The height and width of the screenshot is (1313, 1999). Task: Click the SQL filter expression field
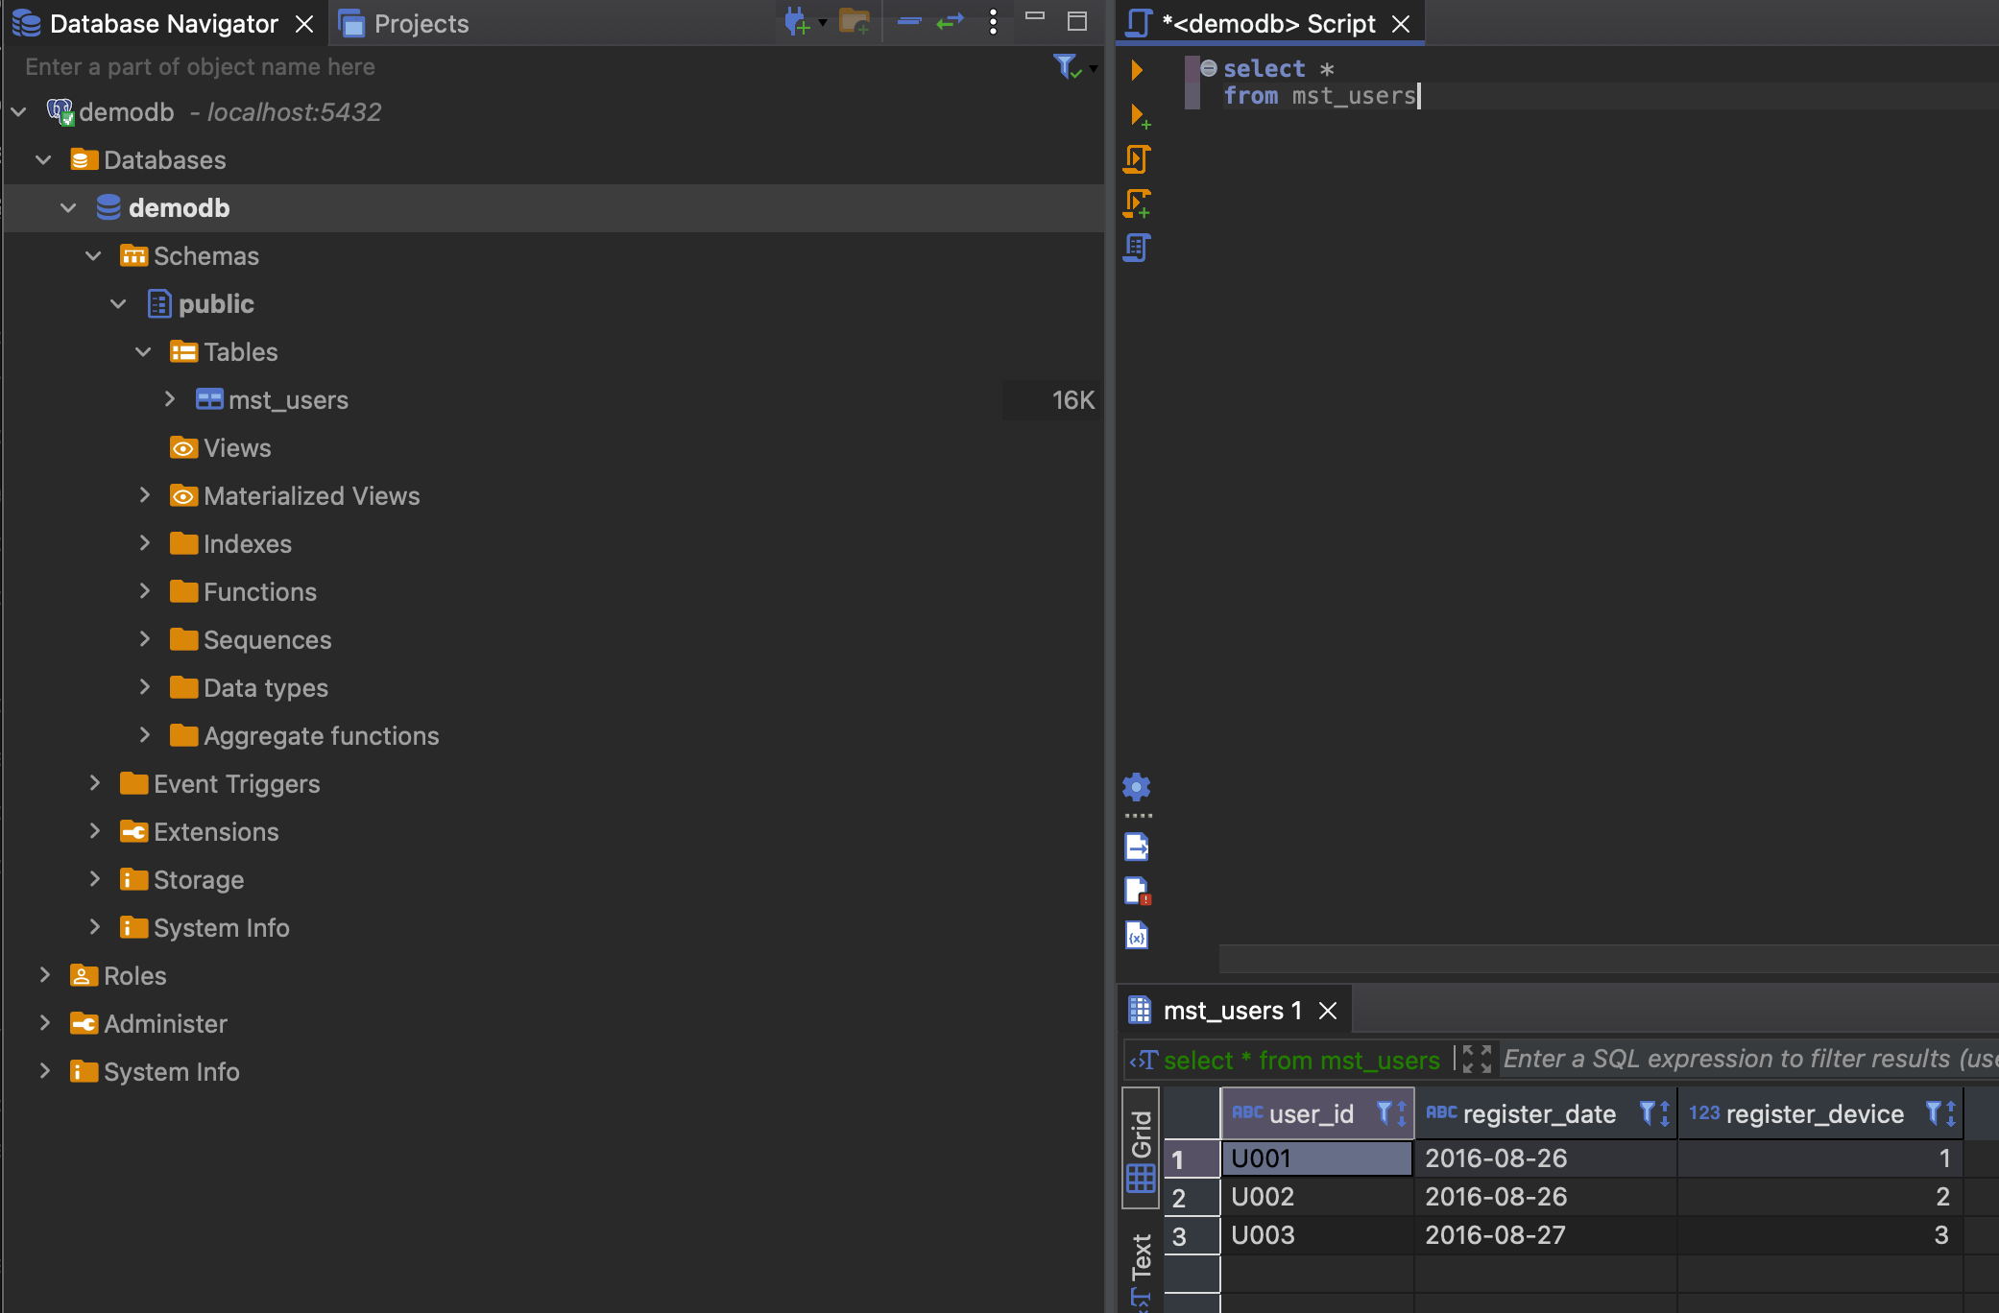pyautogui.click(x=1747, y=1059)
